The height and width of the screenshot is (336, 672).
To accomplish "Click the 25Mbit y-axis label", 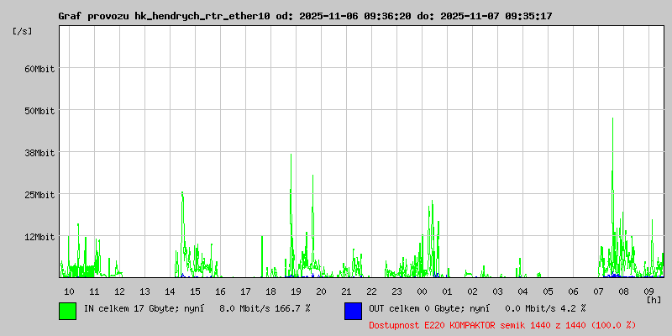I will pyautogui.click(x=39, y=195).
